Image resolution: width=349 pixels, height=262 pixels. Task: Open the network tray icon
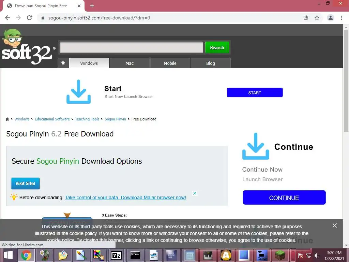coord(309,256)
